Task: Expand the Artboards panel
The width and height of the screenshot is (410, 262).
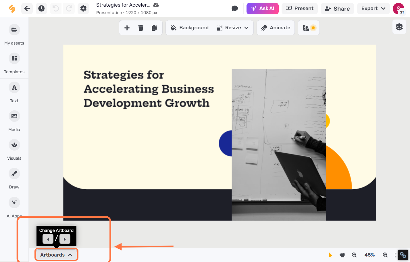Action: (56, 255)
